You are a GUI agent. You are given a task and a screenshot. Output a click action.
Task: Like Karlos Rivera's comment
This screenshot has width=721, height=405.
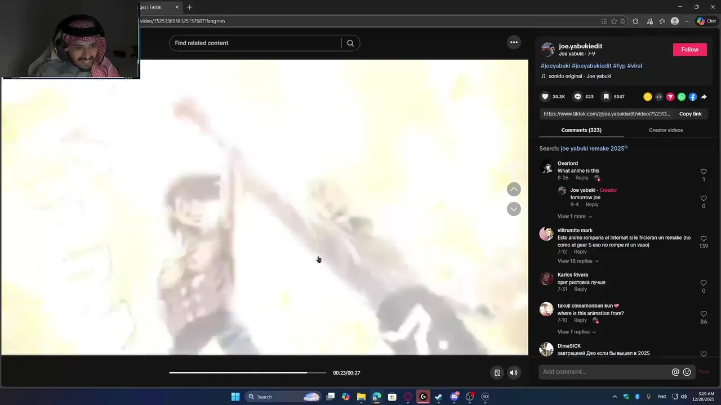(x=704, y=283)
